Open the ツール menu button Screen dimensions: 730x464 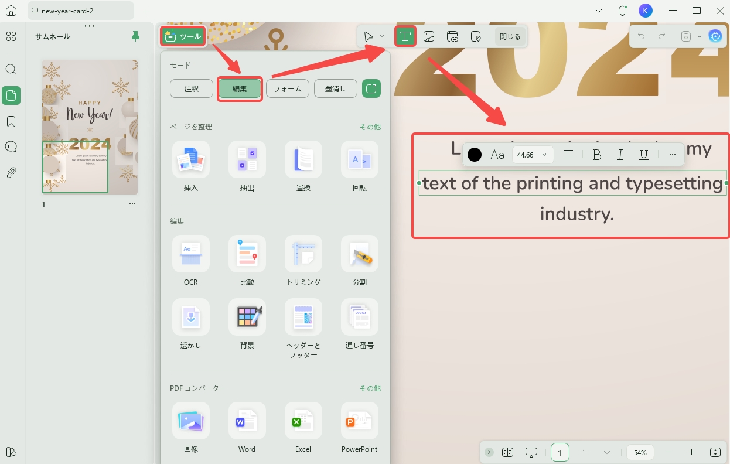(x=183, y=36)
